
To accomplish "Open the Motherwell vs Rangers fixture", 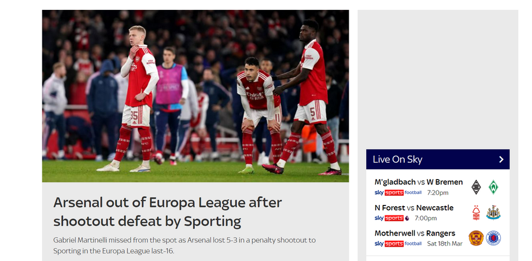I will coord(415,233).
